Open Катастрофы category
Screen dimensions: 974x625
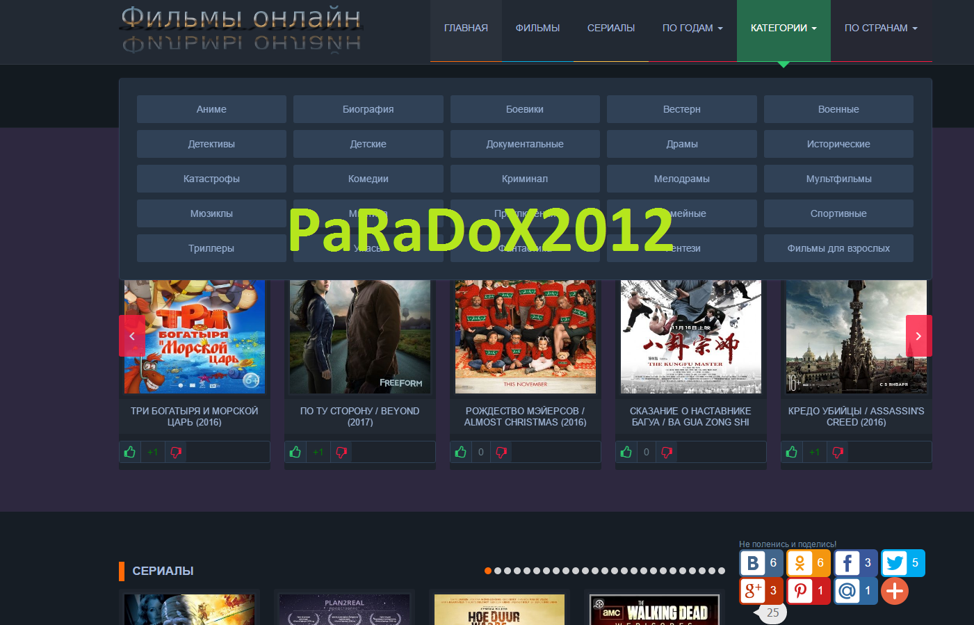(211, 179)
